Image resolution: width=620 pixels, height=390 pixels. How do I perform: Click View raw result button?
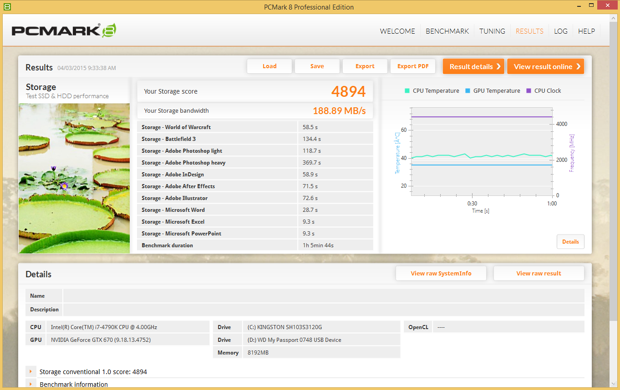539,273
